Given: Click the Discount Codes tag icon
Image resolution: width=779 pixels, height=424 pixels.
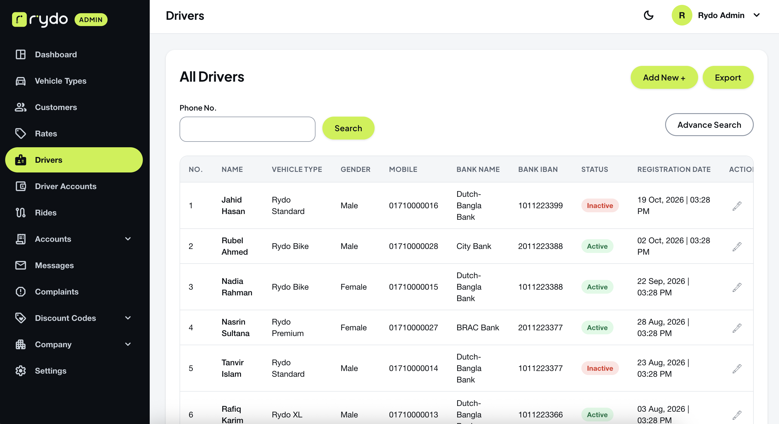Looking at the screenshot, I should point(21,318).
